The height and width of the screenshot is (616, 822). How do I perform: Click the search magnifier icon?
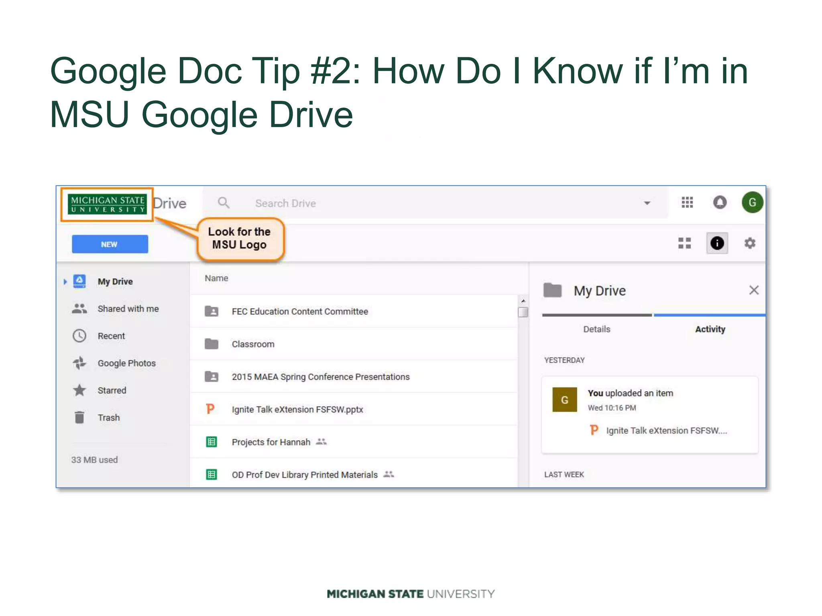224,203
